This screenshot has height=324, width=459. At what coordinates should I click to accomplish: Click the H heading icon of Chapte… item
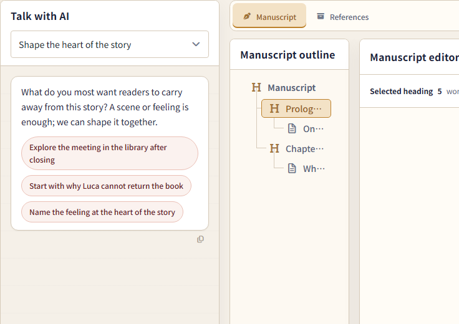coord(274,148)
